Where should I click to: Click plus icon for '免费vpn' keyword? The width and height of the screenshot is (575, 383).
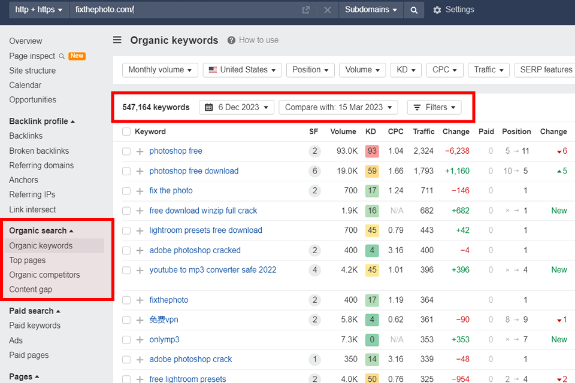click(140, 320)
